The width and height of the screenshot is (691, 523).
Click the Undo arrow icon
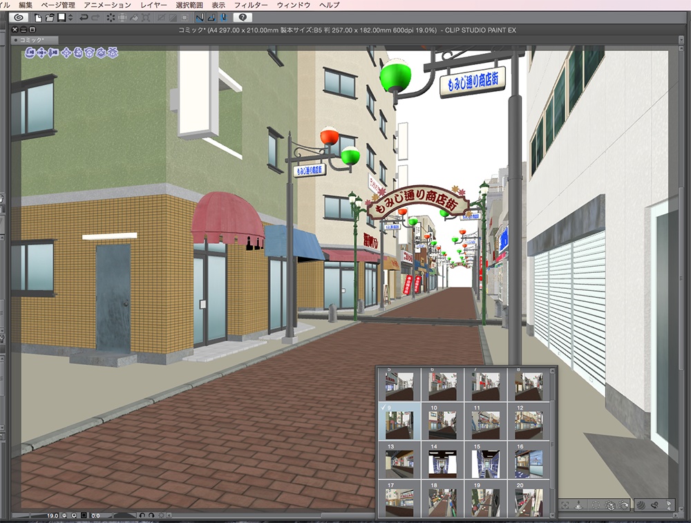[x=83, y=17]
